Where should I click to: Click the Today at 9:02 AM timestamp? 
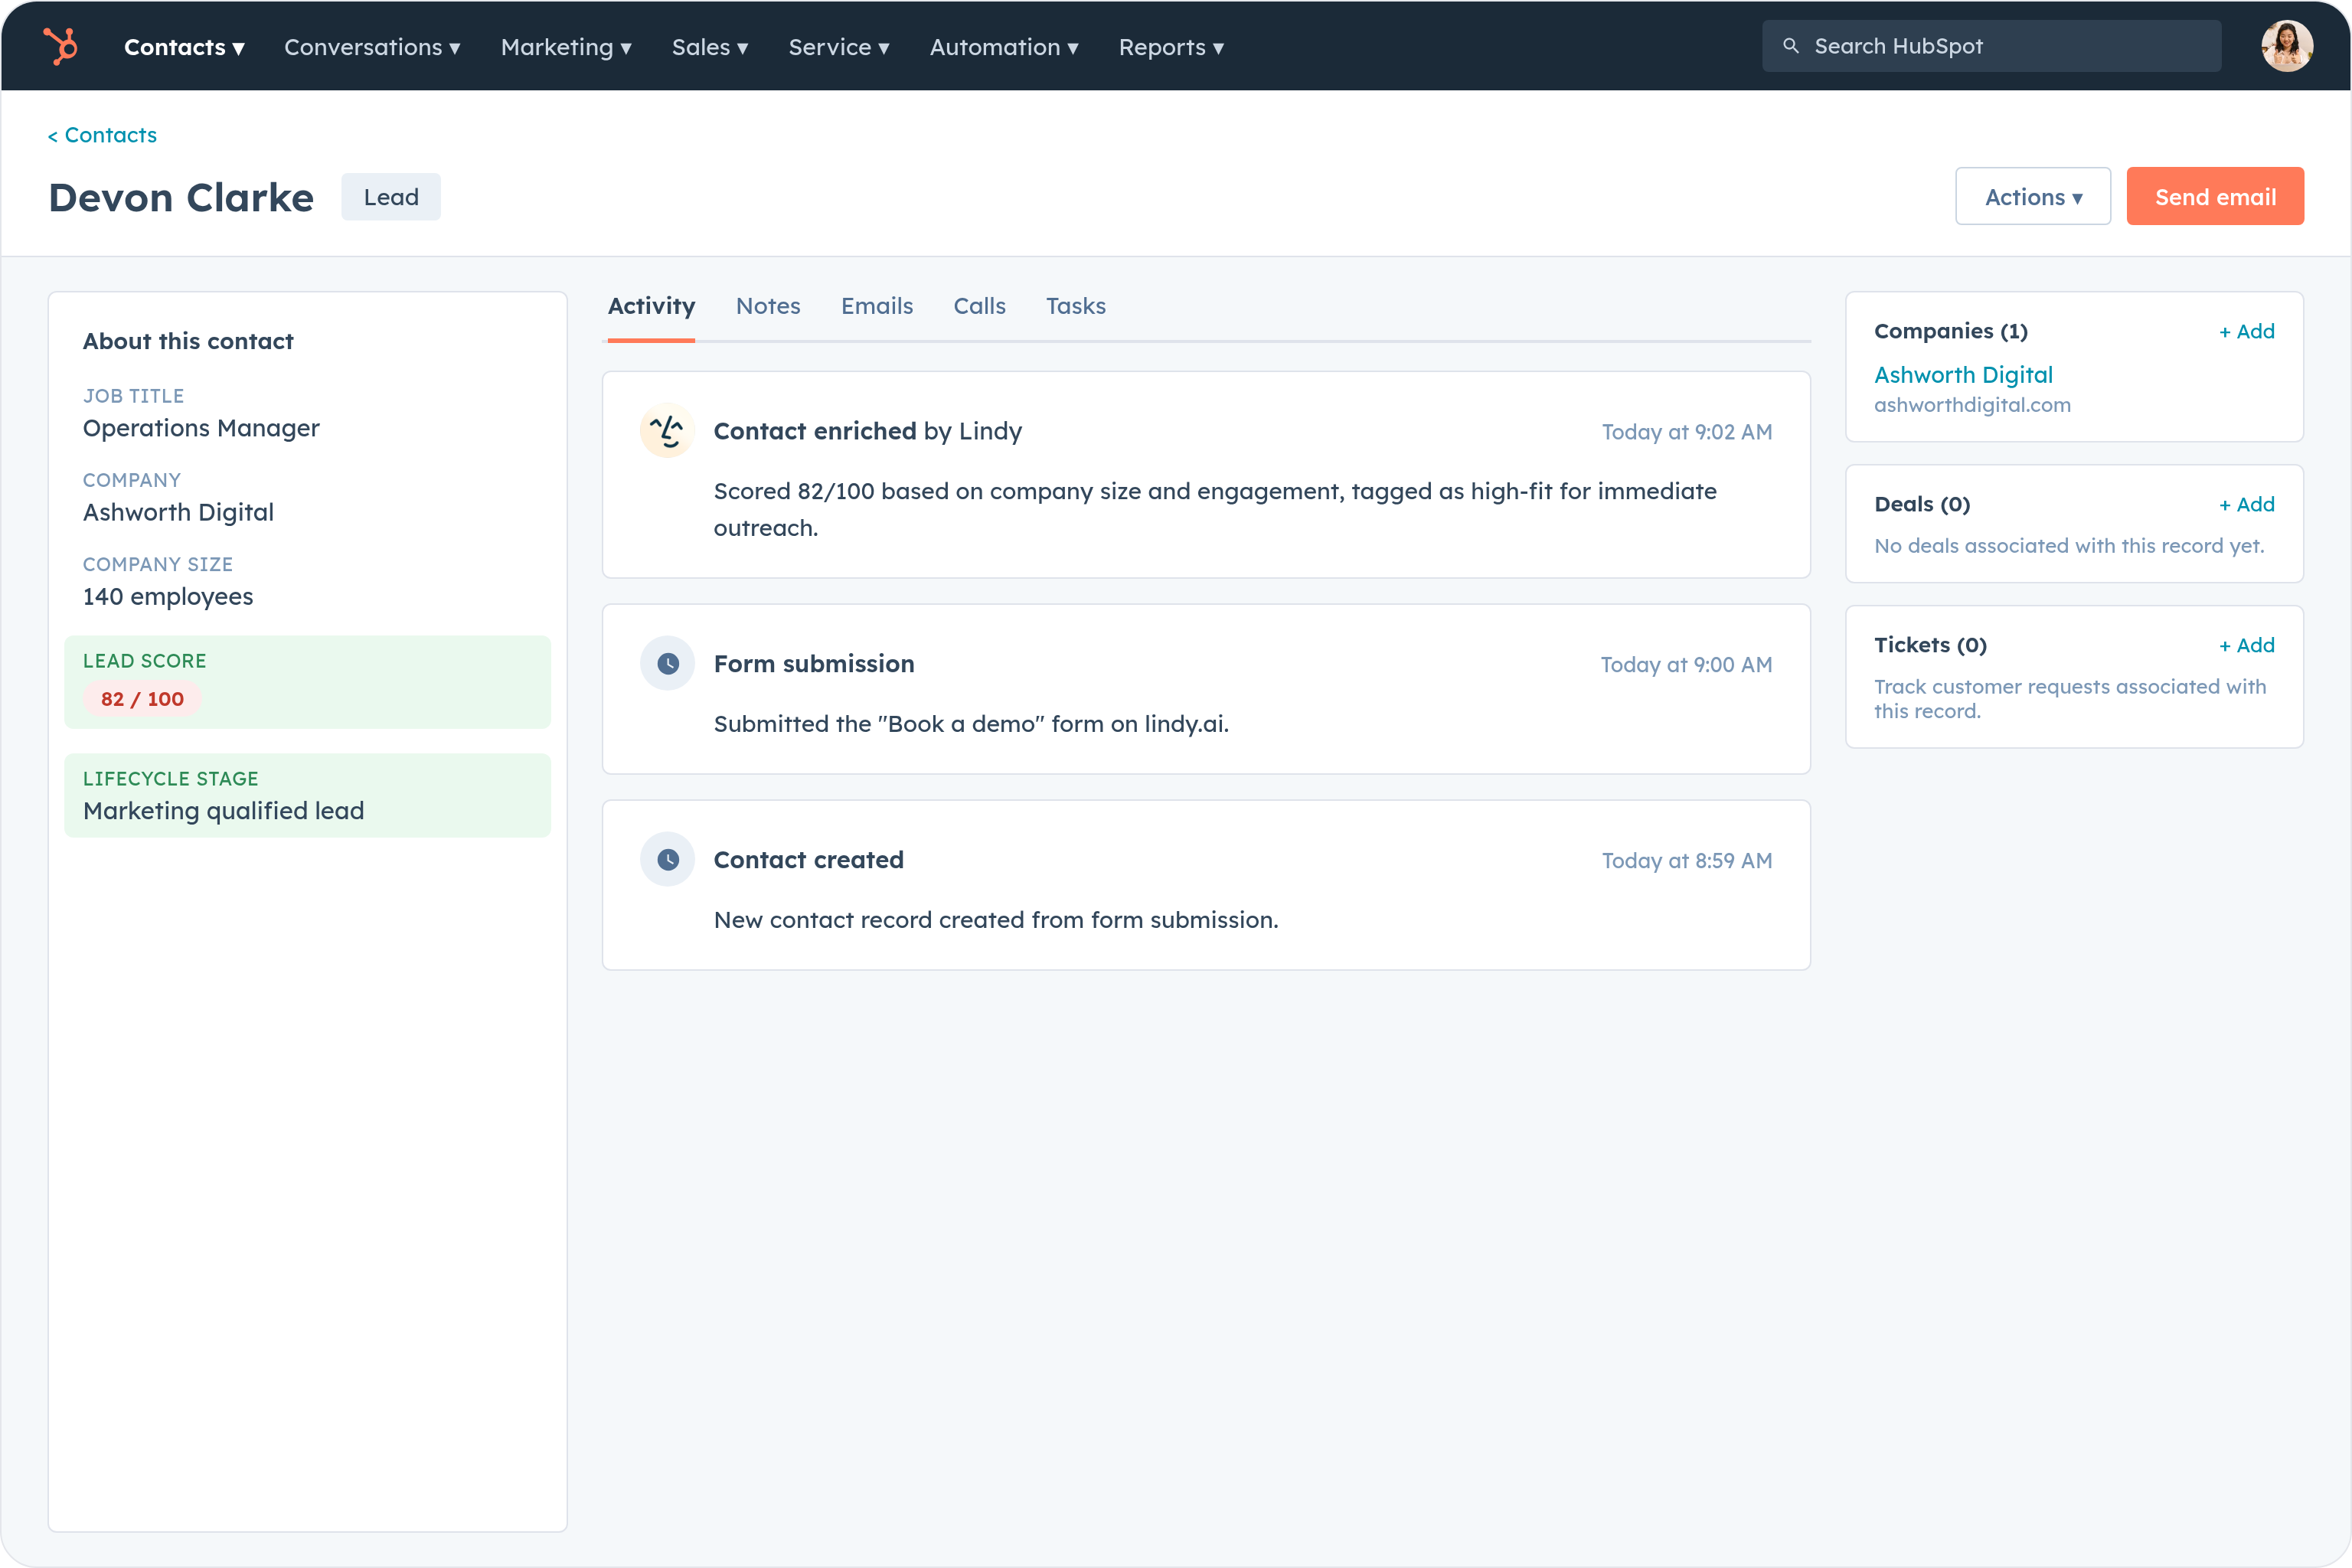point(1687,432)
